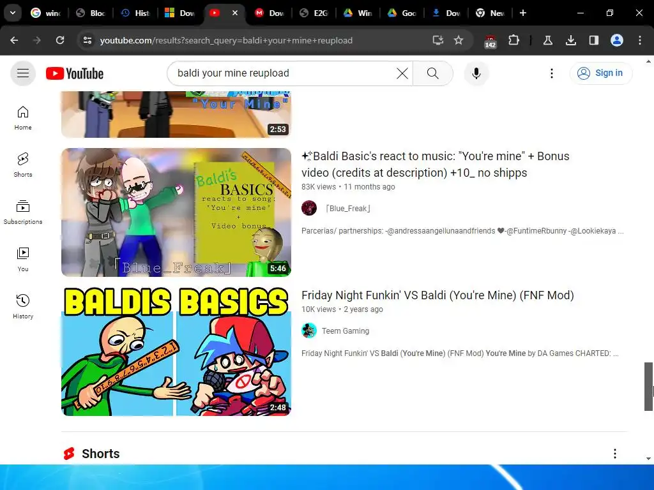The height and width of the screenshot is (490, 654).
Task: Open the 'Your Mine' 2:53 video thumbnail
Action: (x=176, y=114)
